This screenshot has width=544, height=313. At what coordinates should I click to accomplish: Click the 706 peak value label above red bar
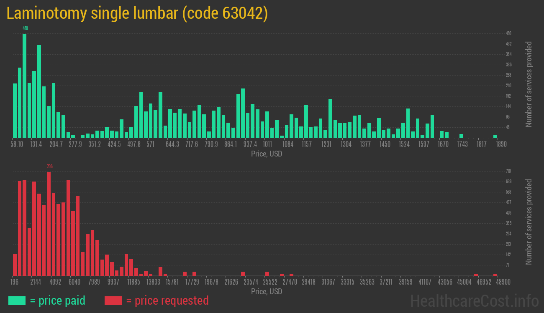[49, 167]
